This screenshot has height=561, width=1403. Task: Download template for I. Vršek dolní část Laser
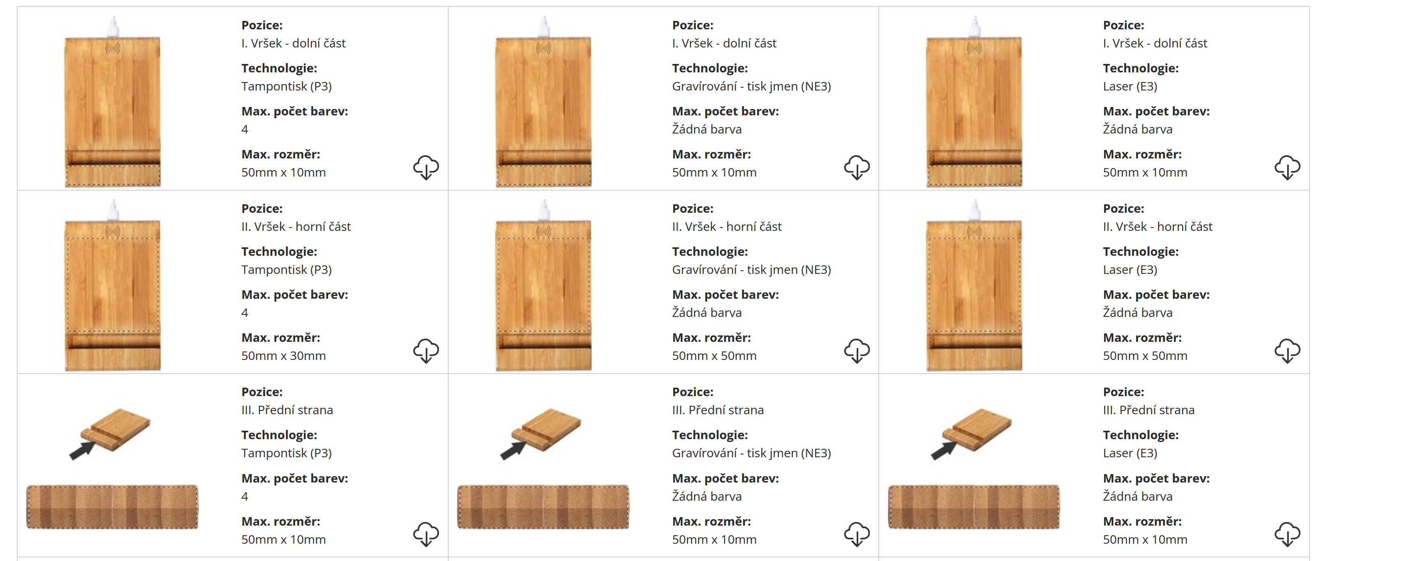tap(1287, 167)
